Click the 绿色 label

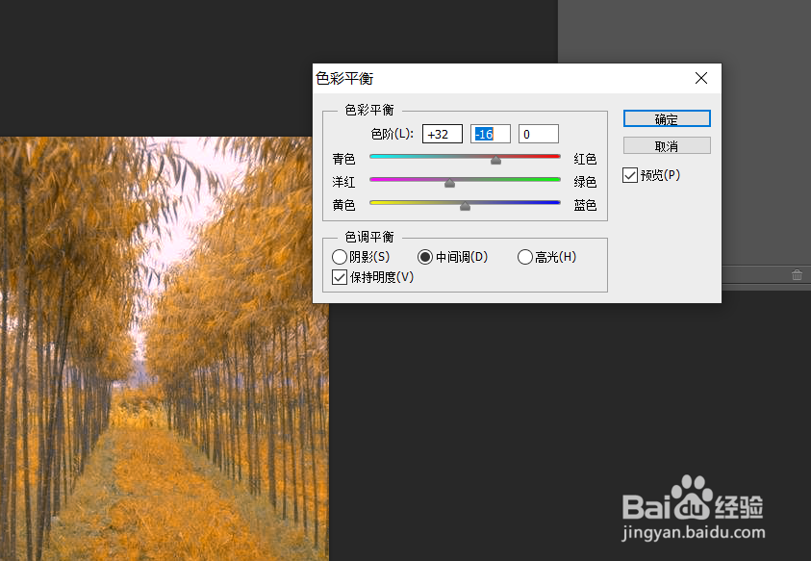tap(585, 182)
